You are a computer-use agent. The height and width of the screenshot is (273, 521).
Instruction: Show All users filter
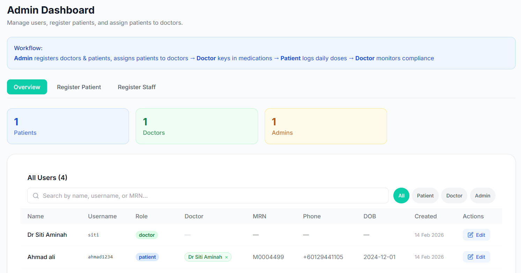(401, 196)
